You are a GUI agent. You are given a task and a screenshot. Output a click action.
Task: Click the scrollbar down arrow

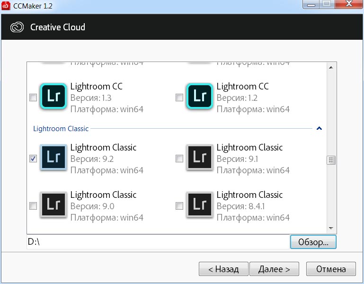coord(331,228)
